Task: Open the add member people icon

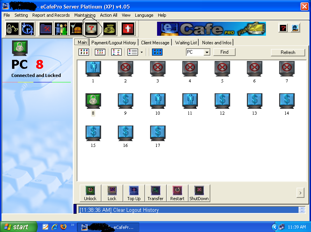Action: [61, 29]
